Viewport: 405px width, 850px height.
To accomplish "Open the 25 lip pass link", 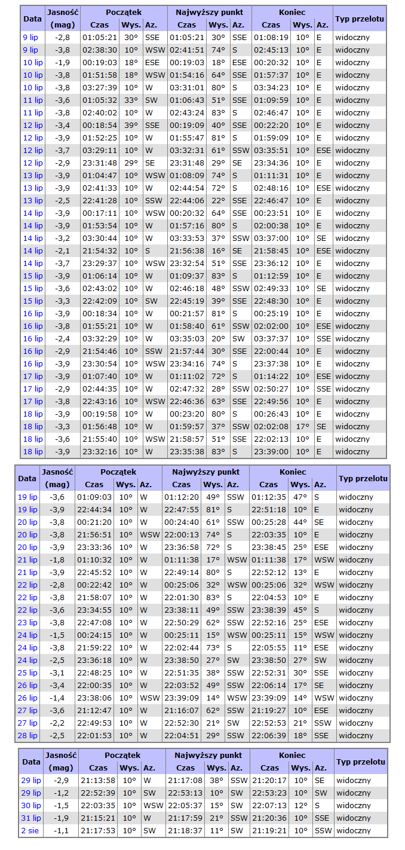I will (x=27, y=672).
